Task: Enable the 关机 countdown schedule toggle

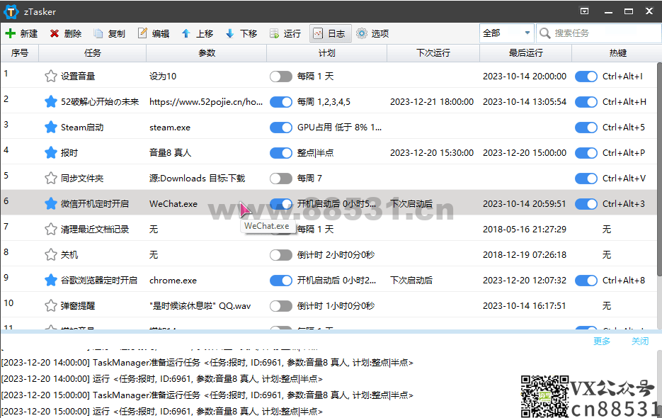Action: [281, 255]
